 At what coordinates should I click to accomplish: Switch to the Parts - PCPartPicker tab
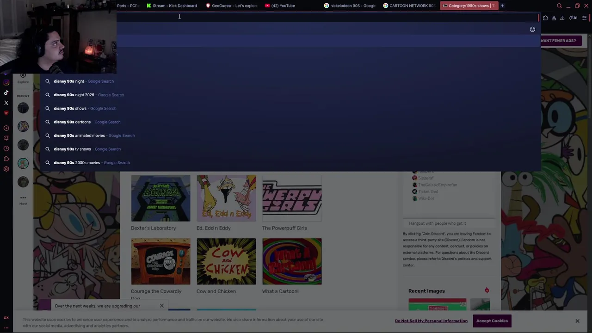pos(128,6)
